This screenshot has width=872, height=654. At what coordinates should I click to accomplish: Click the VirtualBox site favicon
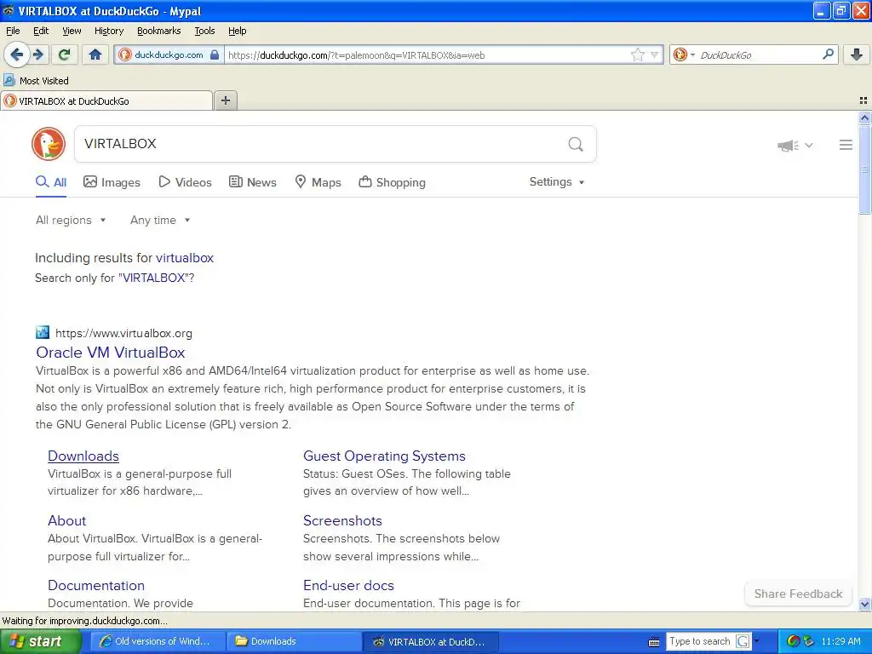tap(43, 333)
